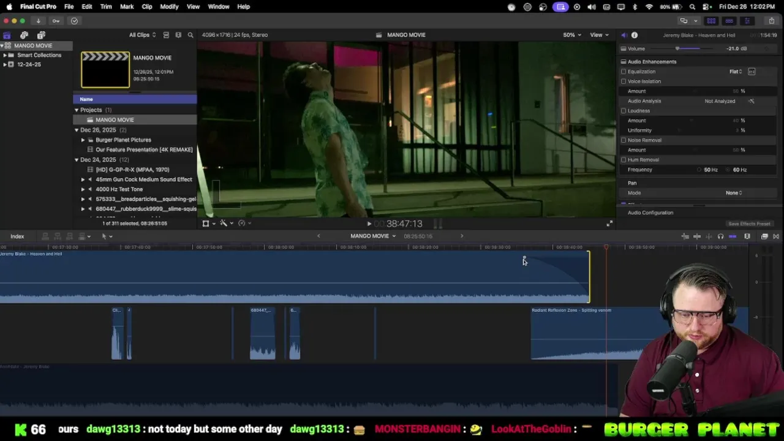The height and width of the screenshot is (441, 784).
Task: Open the viewer 50% zoom dropdown
Action: (572, 35)
